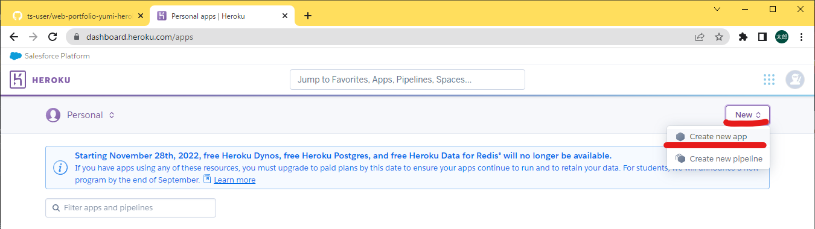The width and height of the screenshot is (815, 229).
Task: Reload the Heroku dashboard page
Action: [53, 37]
